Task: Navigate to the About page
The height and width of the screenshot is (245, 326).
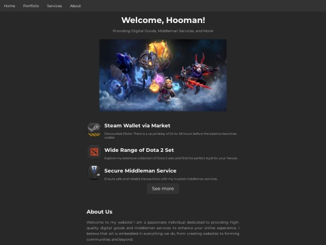Action: [x=75, y=6]
